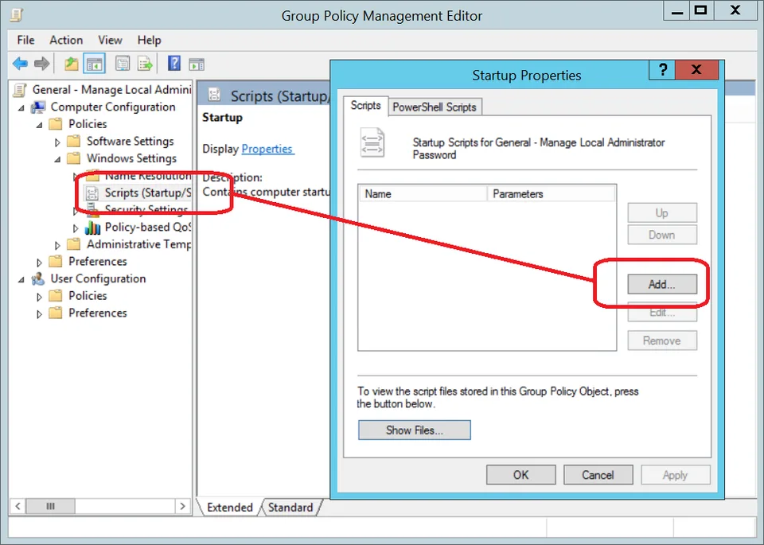This screenshot has width=764, height=545.
Task: Select the root 'General - Manage Local Admini' node
Action: point(111,90)
